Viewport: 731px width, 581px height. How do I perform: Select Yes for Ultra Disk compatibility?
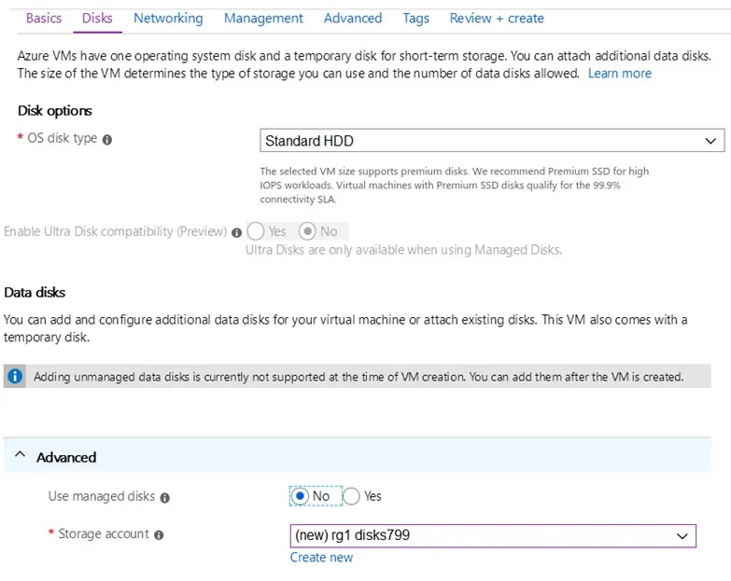256,231
